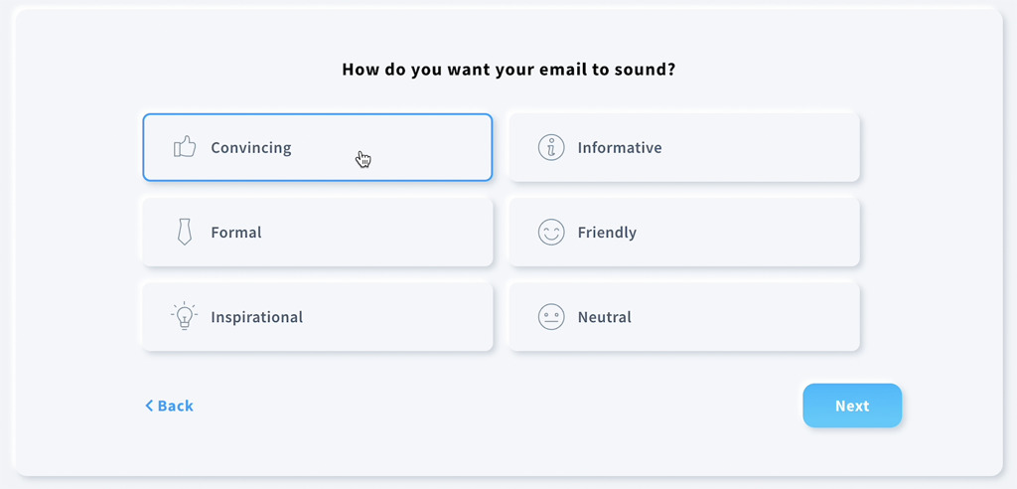Choose the Informative tone label
1017x489 pixels.
(x=620, y=147)
